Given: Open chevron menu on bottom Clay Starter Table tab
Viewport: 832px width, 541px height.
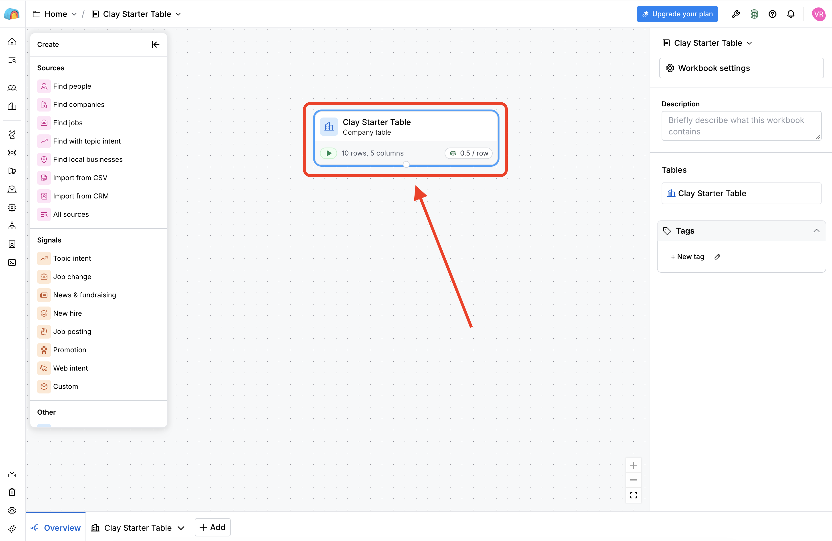Looking at the screenshot, I should tap(181, 528).
